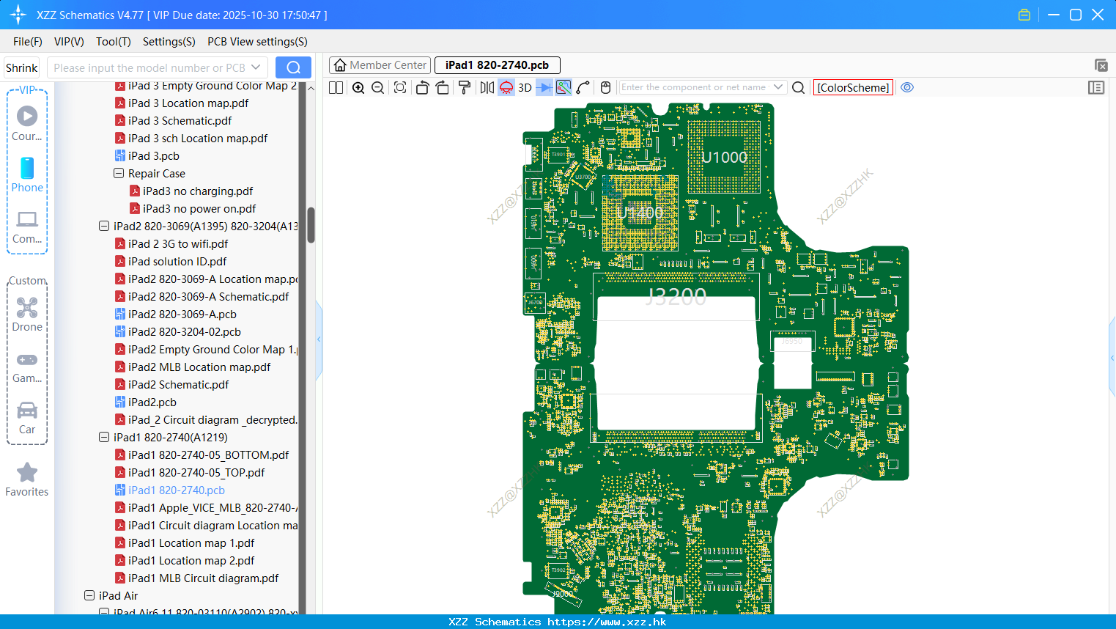Switch to Member Center tab
Image resolution: width=1116 pixels, height=629 pixels.
(x=380, y=65)
